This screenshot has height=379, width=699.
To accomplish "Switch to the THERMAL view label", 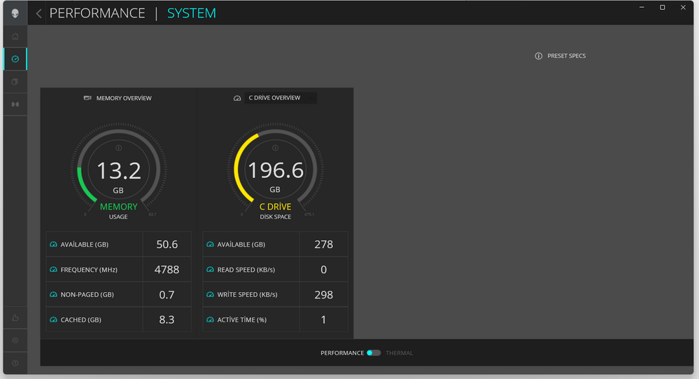I will tap(399, 353).
